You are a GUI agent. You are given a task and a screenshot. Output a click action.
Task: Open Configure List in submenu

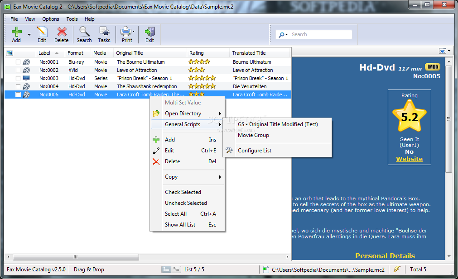[278, 151]
